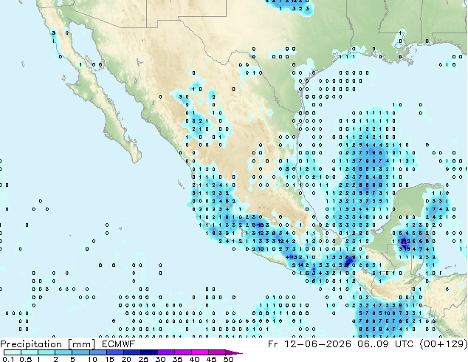This screenshot has width=468, height=362.
Task: Click the 35–40 mm legend color swatch
Action: pos(183,352)
